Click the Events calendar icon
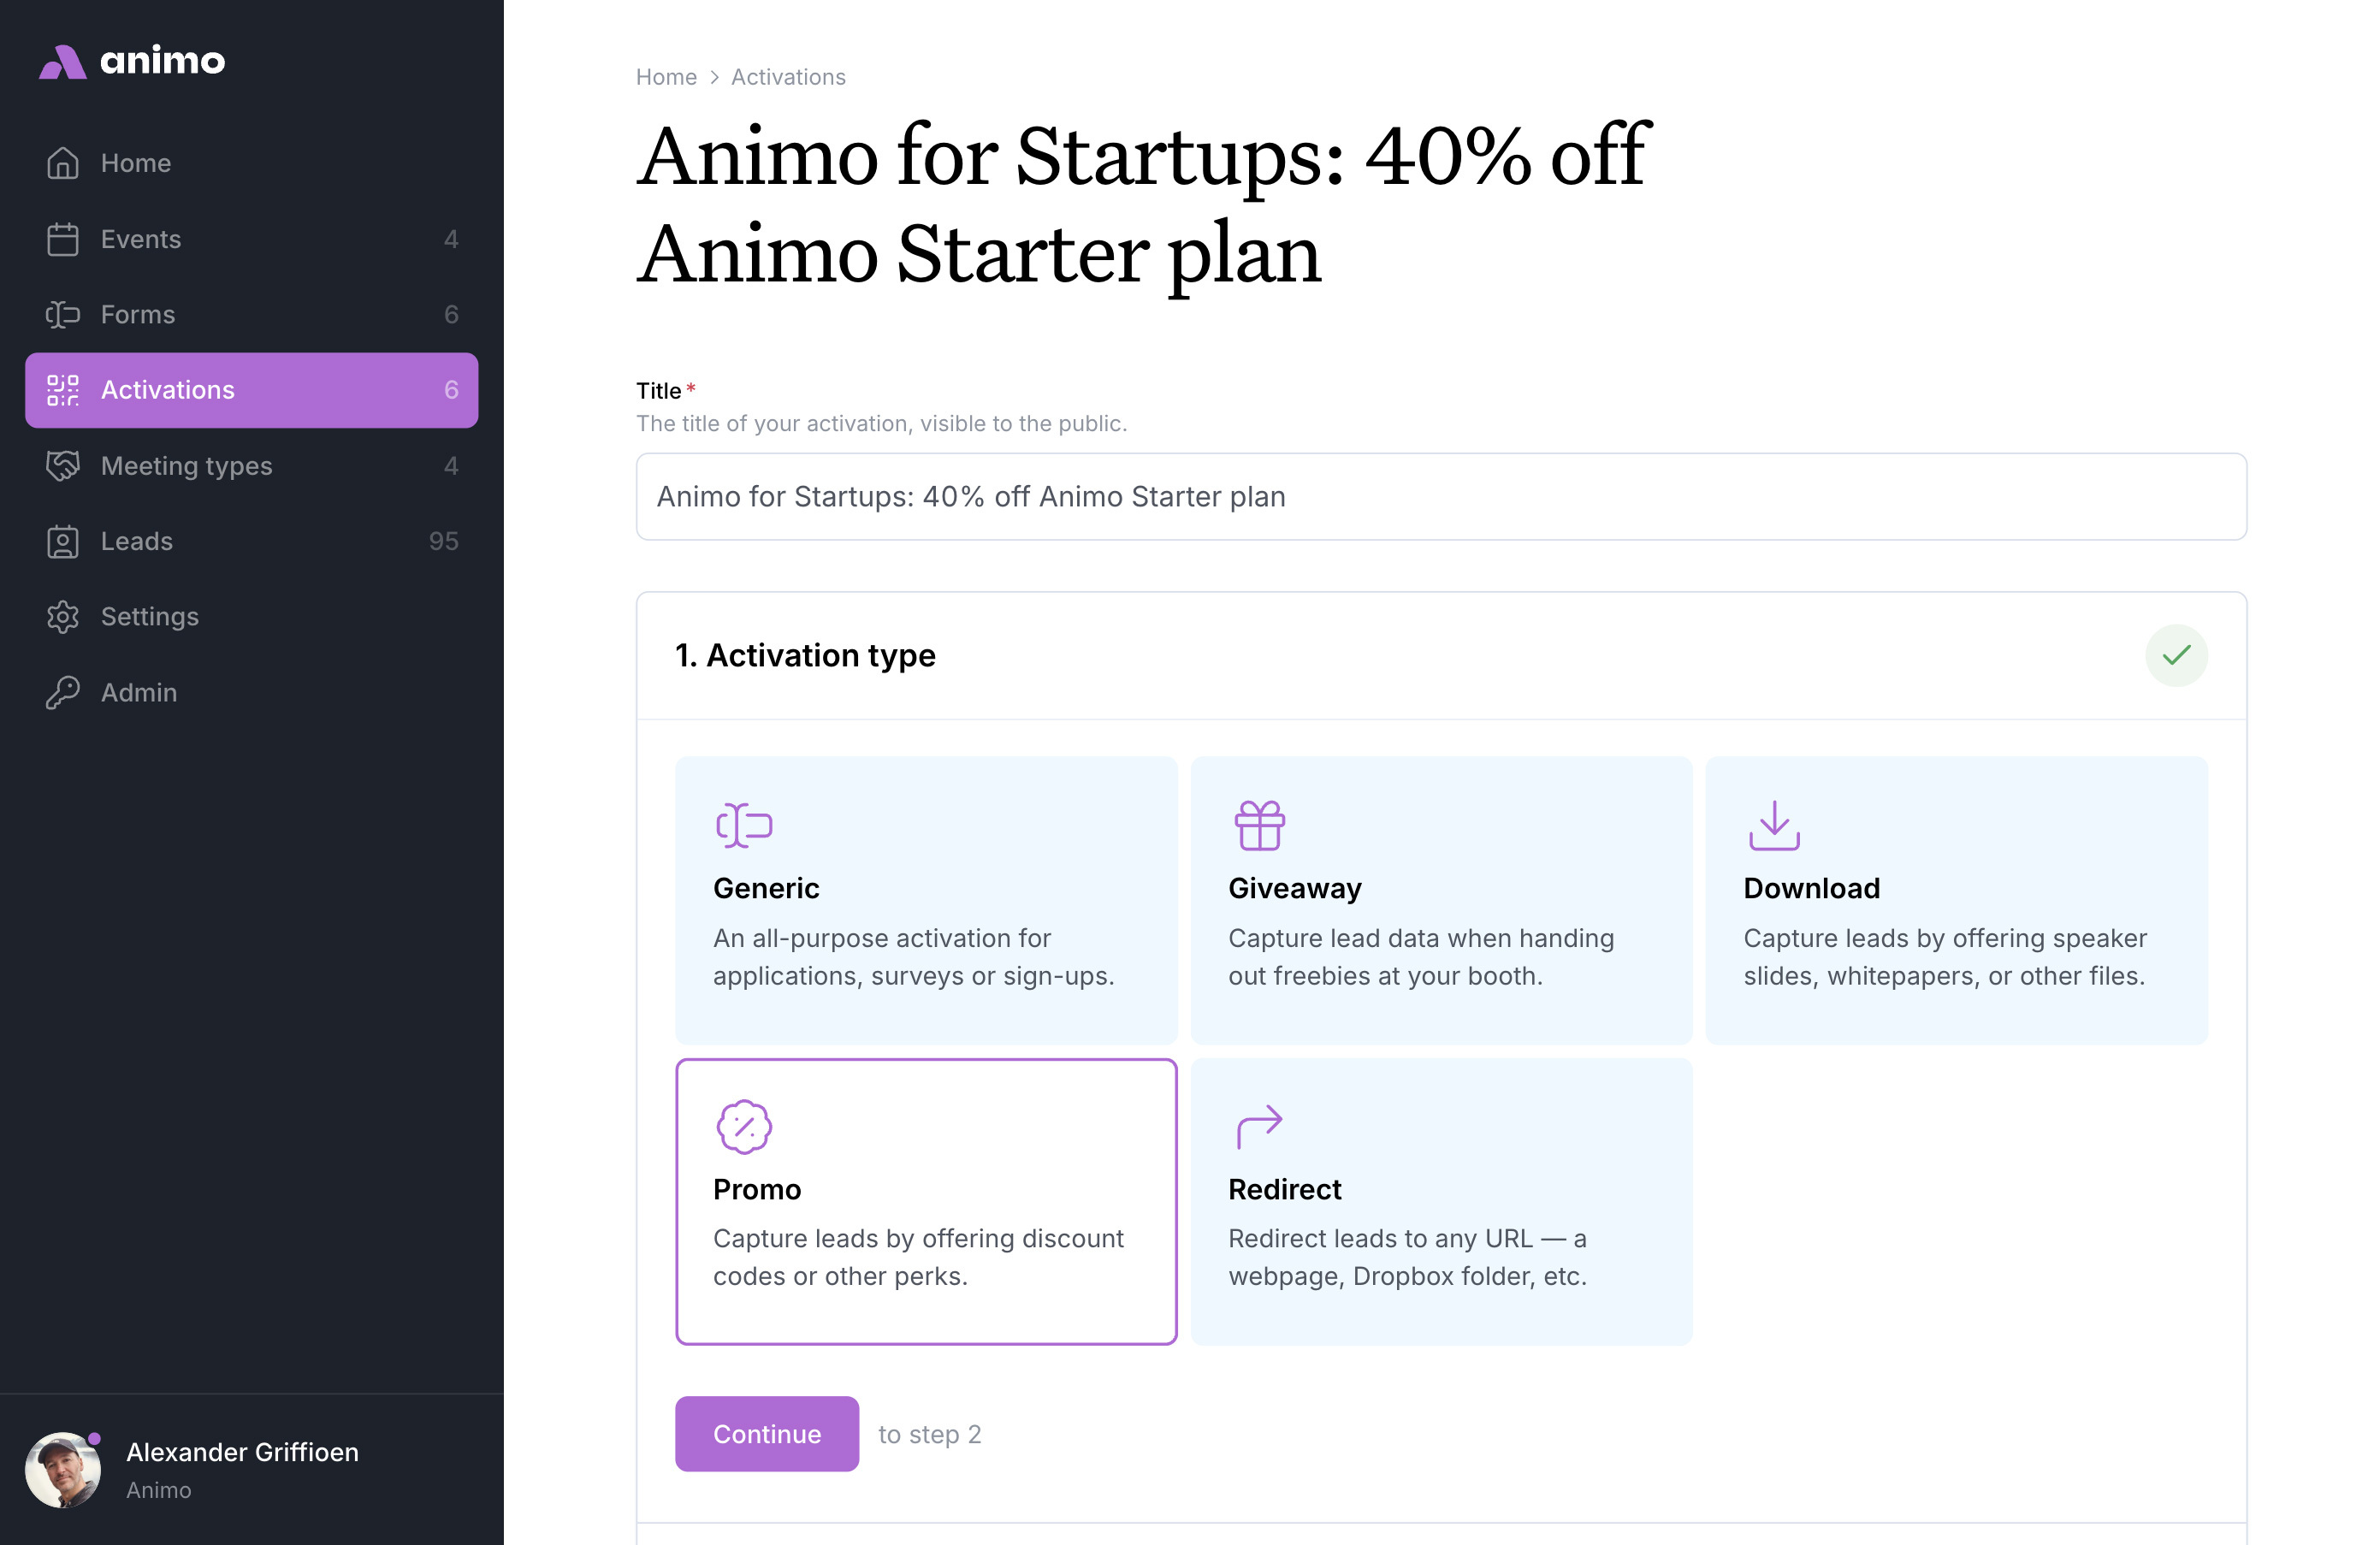 pyautogui.click(x=62, y=239)
